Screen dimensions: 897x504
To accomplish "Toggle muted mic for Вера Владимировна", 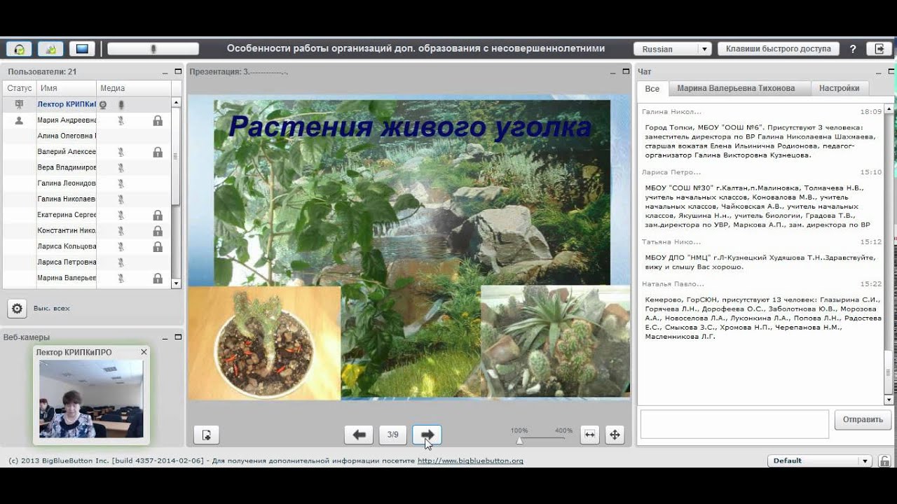I will [121, 168].
